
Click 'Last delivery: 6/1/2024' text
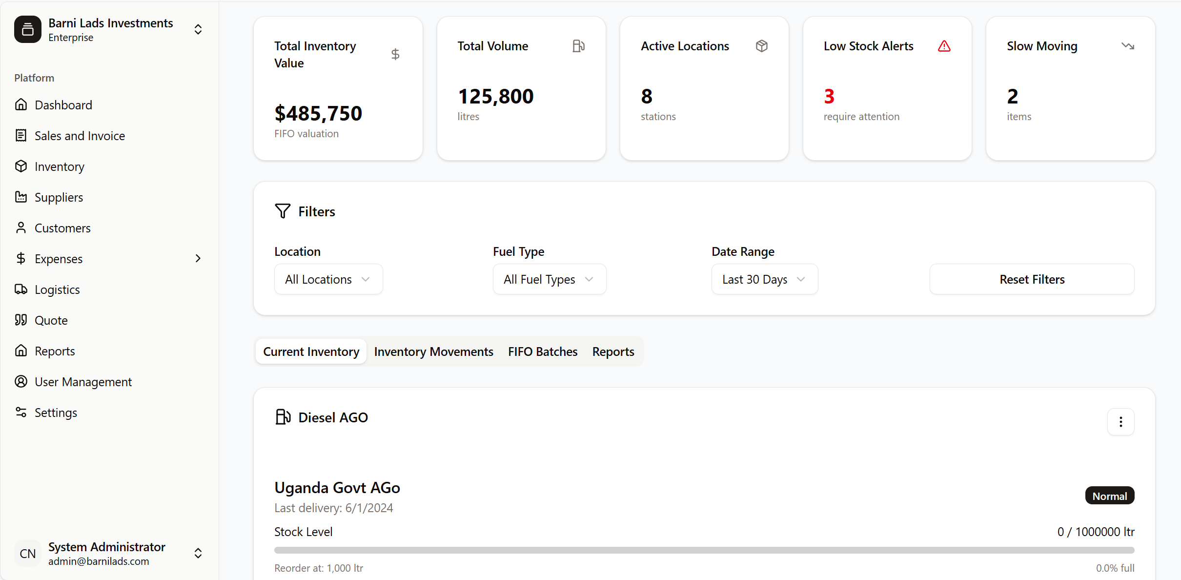point(334,508)
